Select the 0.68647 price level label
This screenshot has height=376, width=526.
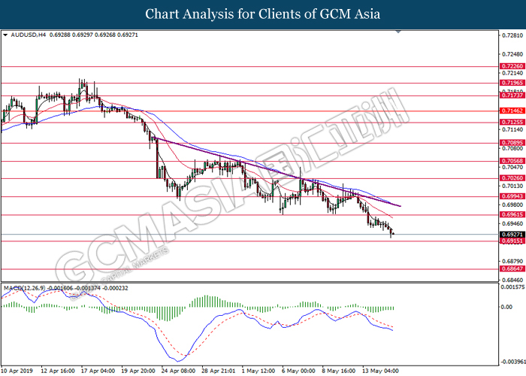point(512,268)
